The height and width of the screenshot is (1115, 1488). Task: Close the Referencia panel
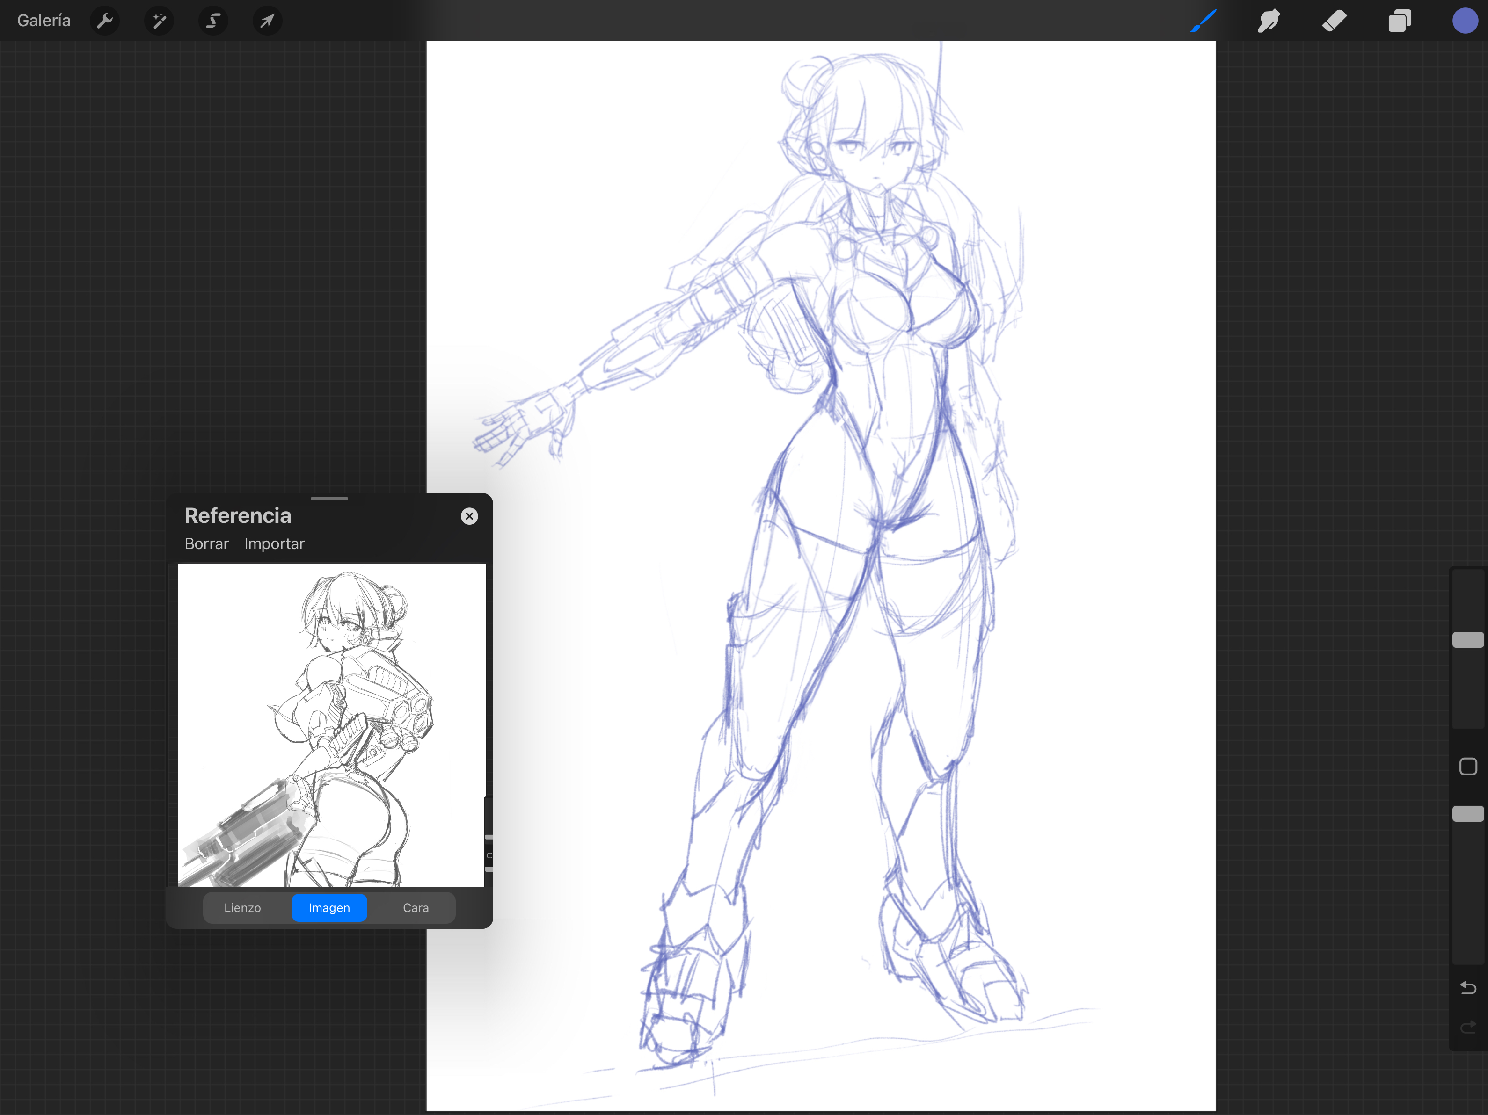point(469,516)
